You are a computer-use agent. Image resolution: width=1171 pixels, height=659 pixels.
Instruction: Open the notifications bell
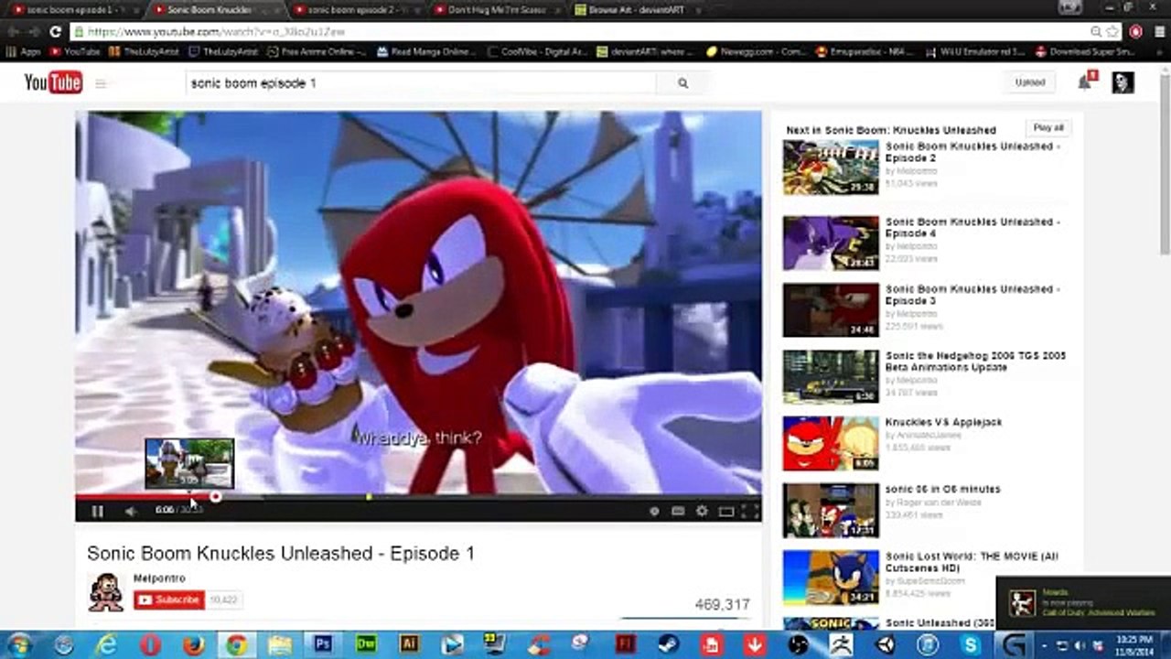click(1085, 82)
